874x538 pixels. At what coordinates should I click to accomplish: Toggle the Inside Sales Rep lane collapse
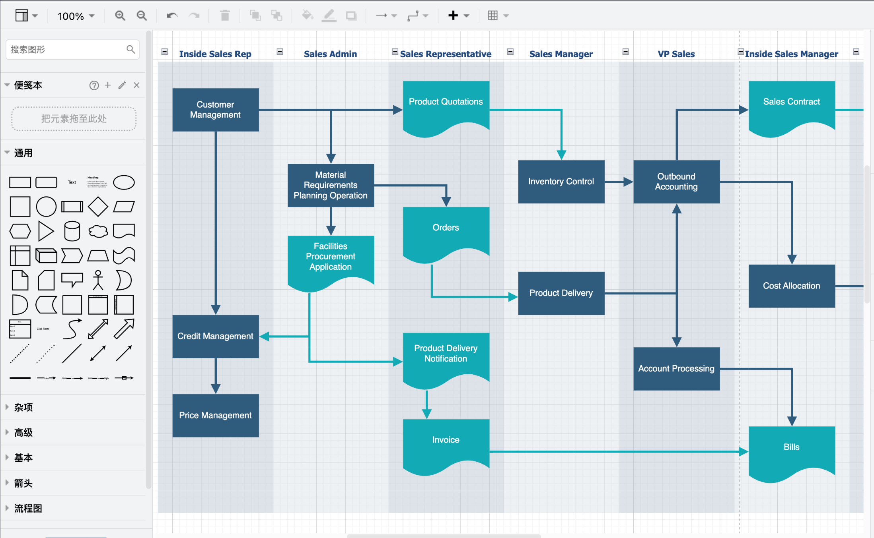click(x=165, y=52)
